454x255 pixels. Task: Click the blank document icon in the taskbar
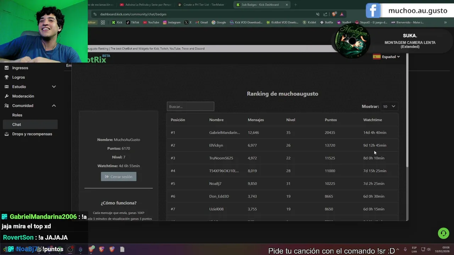(x=122, y=249)
